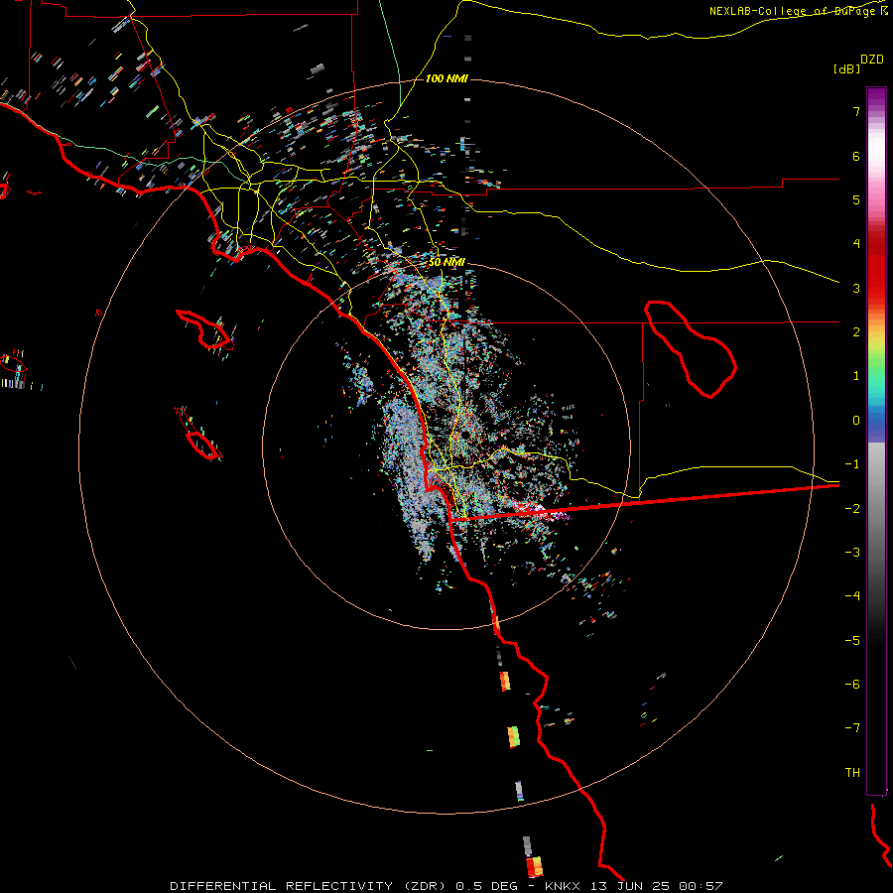Click the -3 value on the color scale
The width and height of the screenshot is (893, 893).
(852, 553)
